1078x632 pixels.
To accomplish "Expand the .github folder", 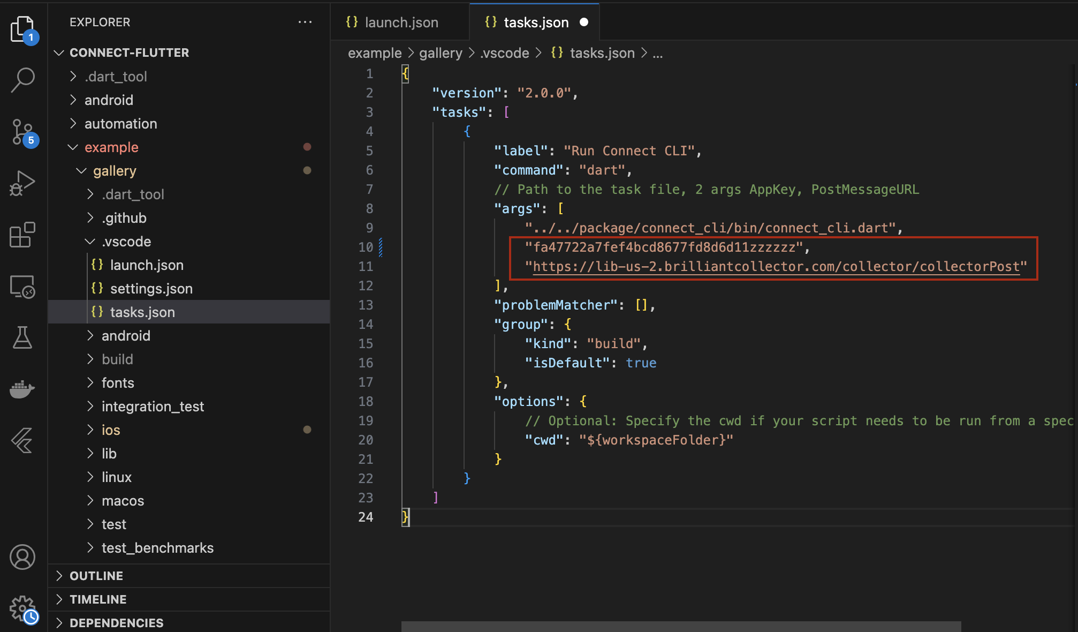I will coord(189,217).
